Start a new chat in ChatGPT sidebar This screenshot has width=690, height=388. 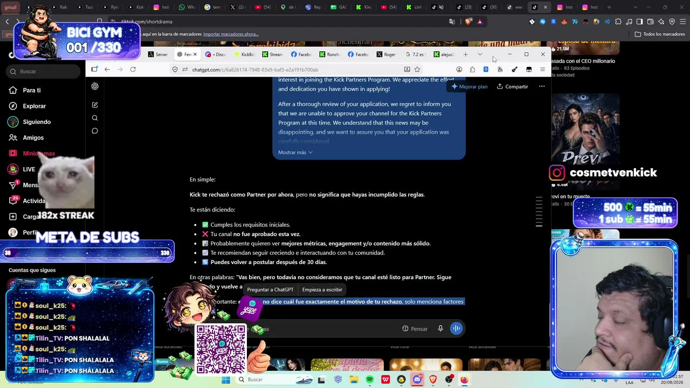95,105
